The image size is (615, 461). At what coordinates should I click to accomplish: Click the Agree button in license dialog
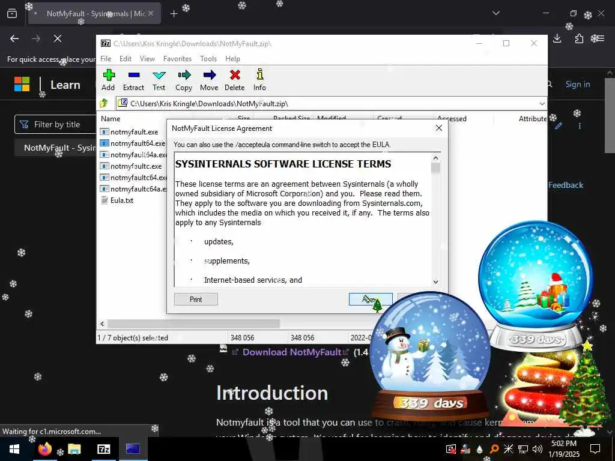[370, 300]
